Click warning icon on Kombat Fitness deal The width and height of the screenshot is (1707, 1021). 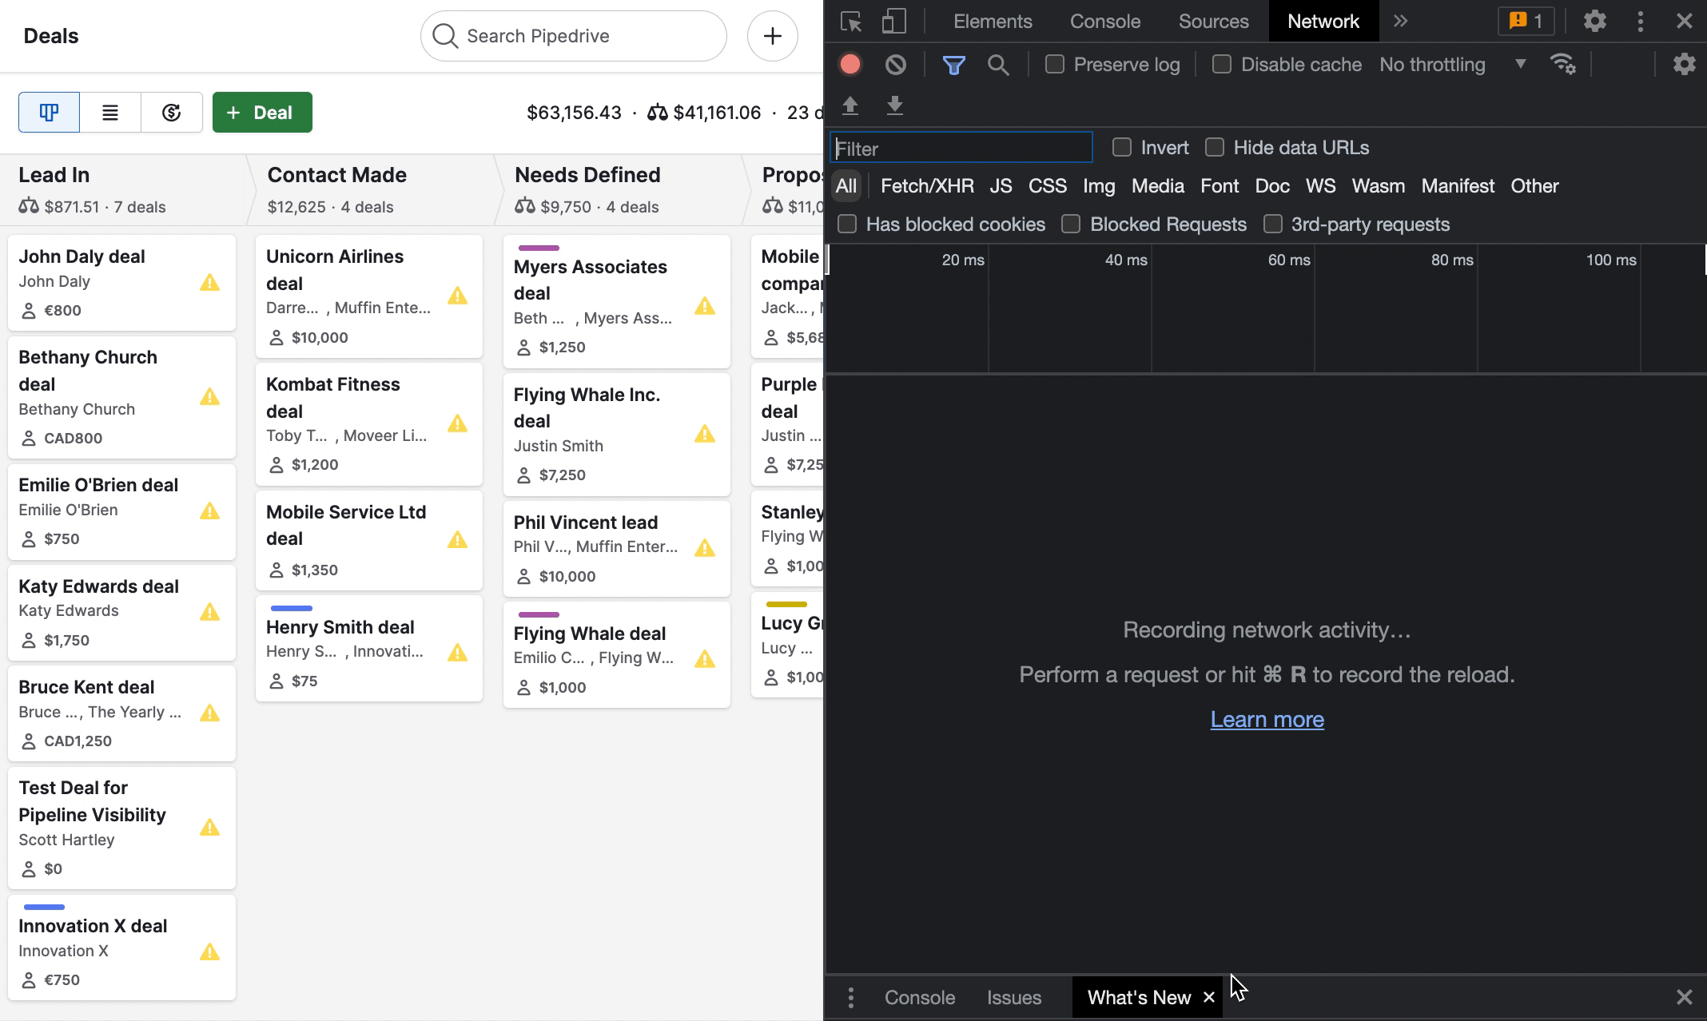point(457,423)
